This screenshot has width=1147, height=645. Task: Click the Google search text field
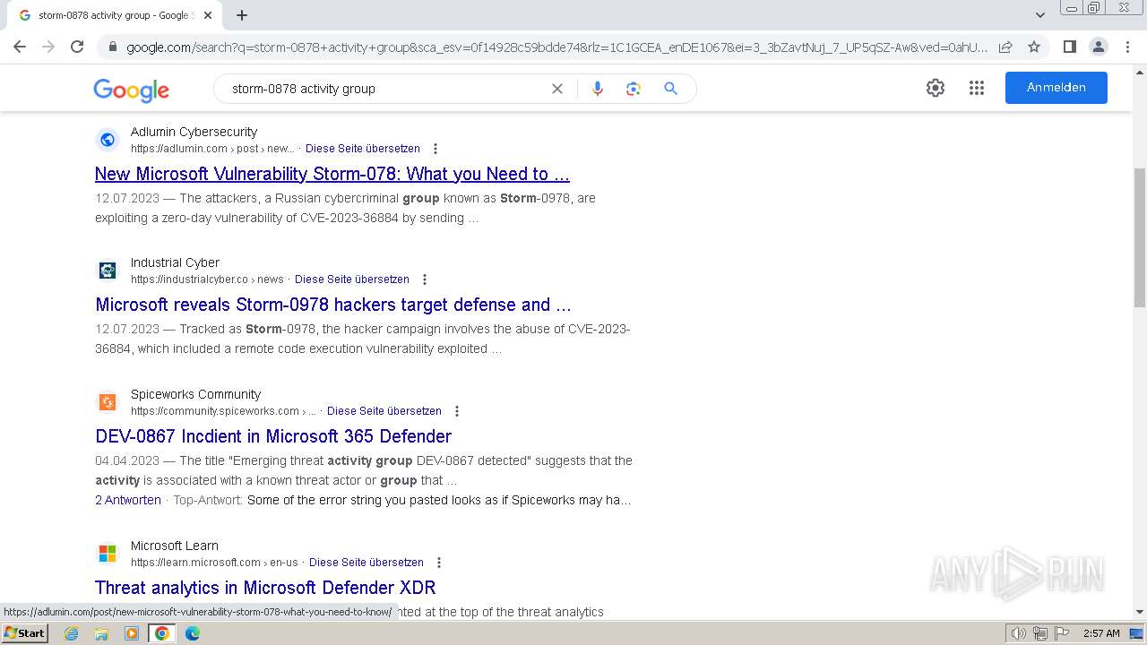385,89
